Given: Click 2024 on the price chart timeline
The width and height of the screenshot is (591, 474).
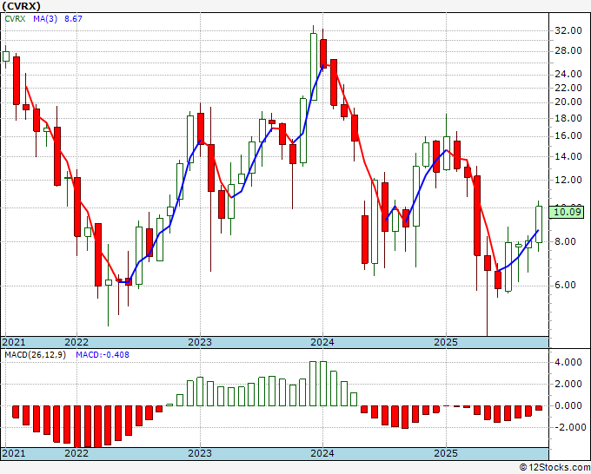Looking at the screenshot, I should [x=322, y=342].
